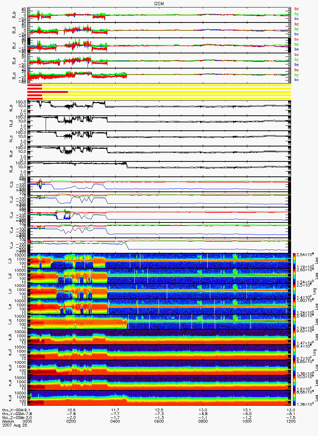Screen dimensions: 318x436
Task: Click the hhmm time axis label
Action: point(8,421)
